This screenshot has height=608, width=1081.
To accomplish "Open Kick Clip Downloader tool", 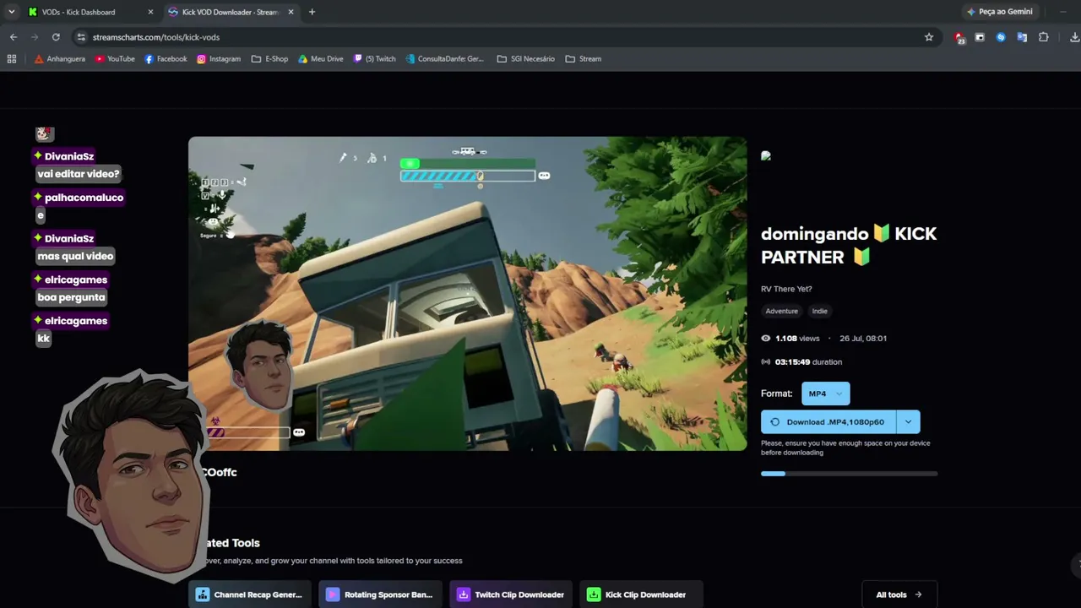I will click(641, 594).
